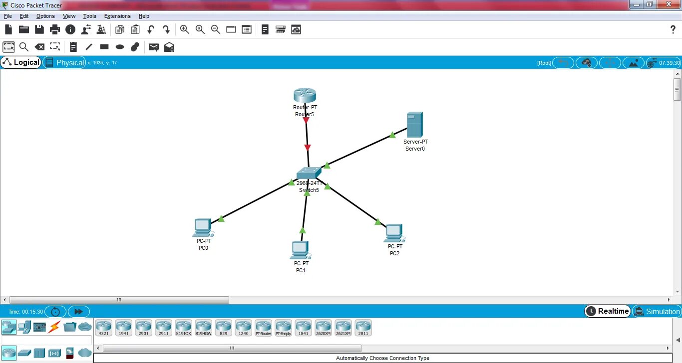
Task: Activate the Select tool
Action: [8, 47]
